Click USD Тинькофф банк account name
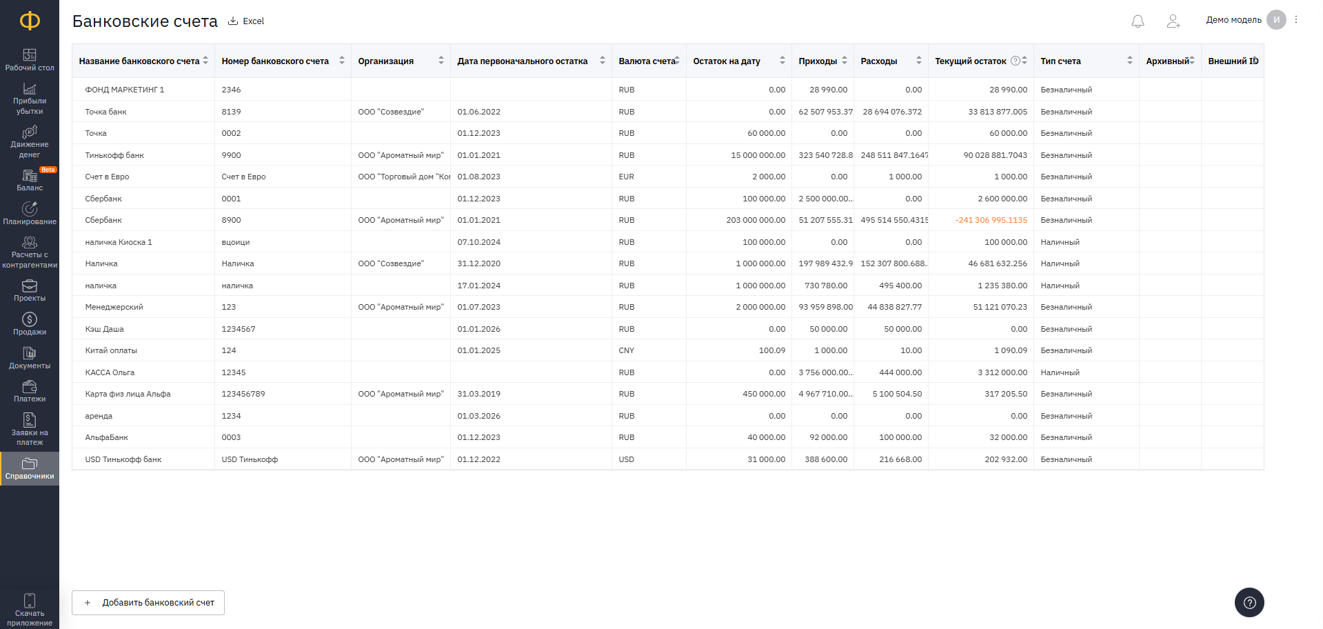This screenshot has width=1323, height=629. tap(123, 459)
